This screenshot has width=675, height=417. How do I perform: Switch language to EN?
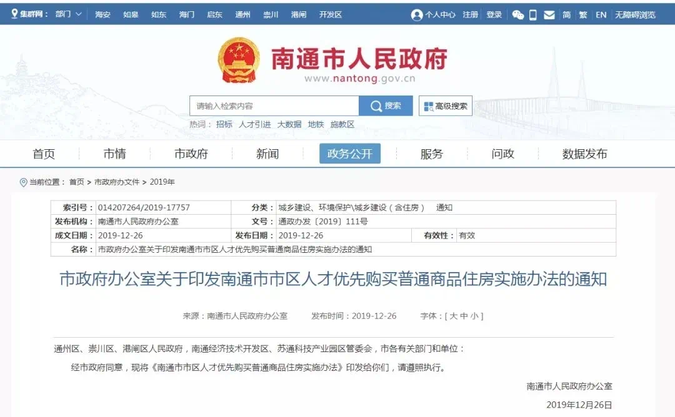pyautogui.click(x=601, y=14)
